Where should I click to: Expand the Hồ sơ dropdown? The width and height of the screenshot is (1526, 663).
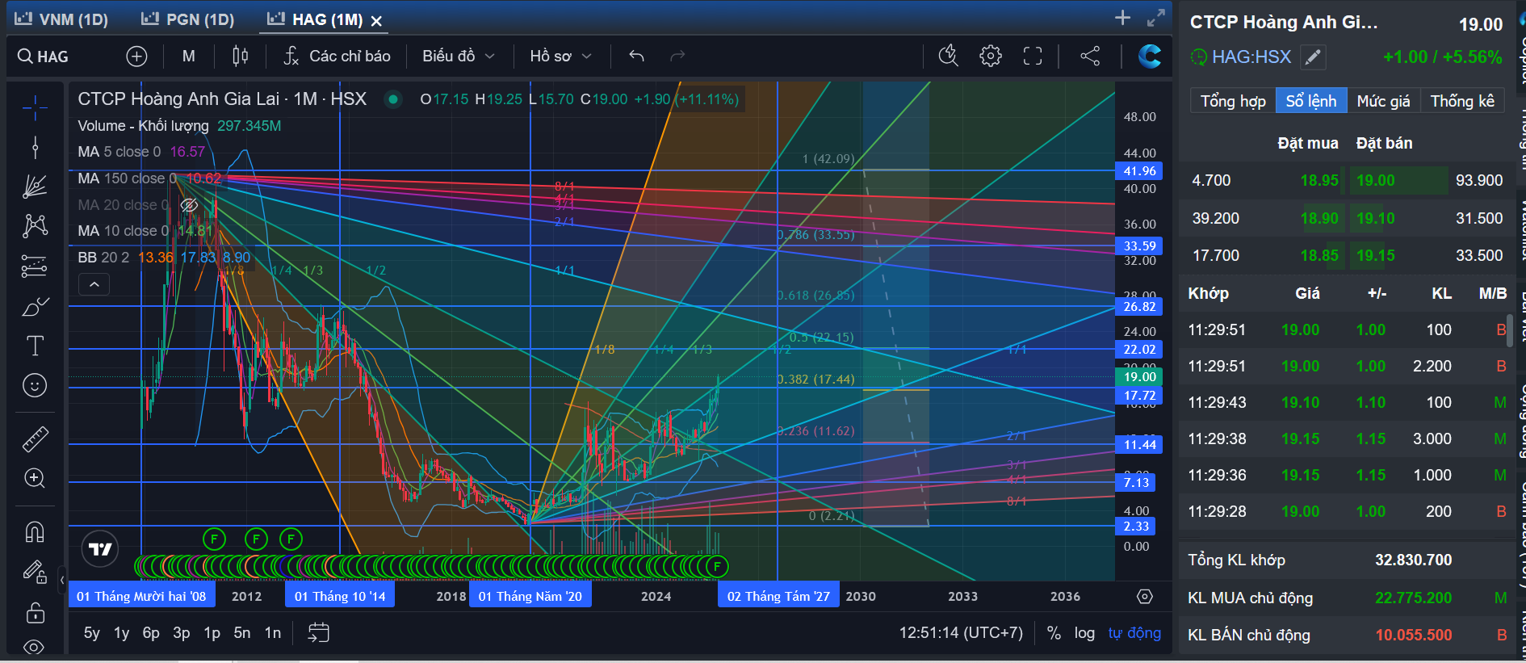(560, 56)
